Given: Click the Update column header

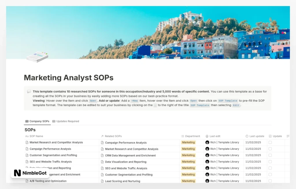Looking at the screenshot, I should point(275,136).
